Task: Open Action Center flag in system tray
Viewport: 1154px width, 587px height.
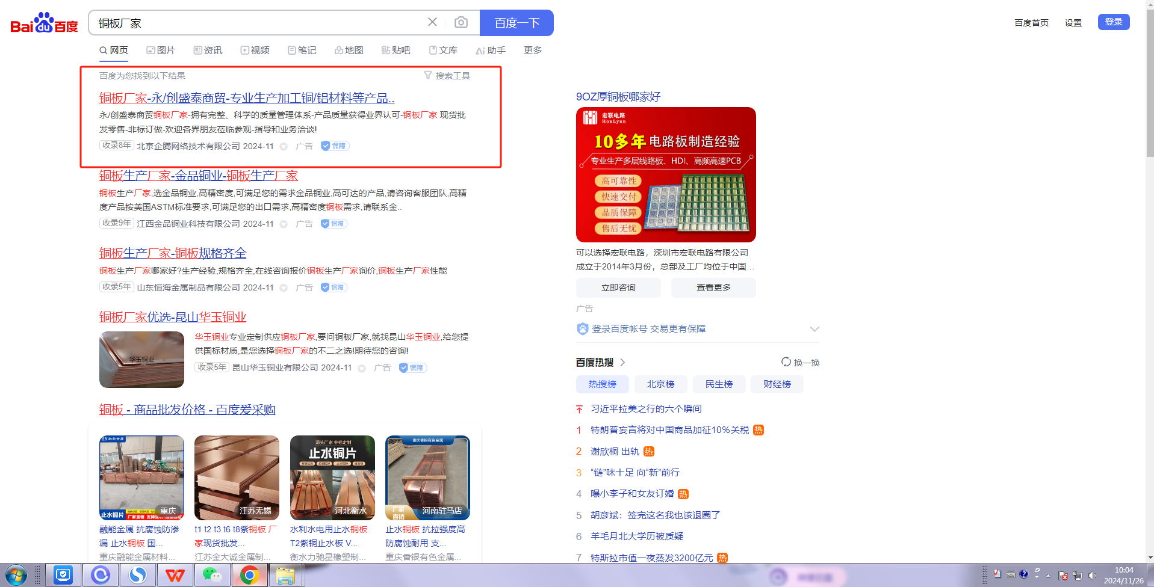Action: click(1062, 576)
